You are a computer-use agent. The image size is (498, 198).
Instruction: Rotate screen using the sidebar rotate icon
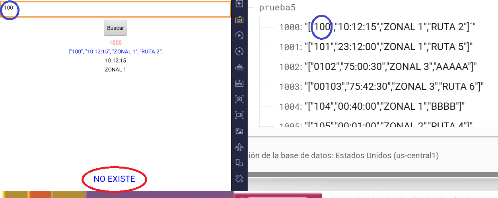(239, 163)
